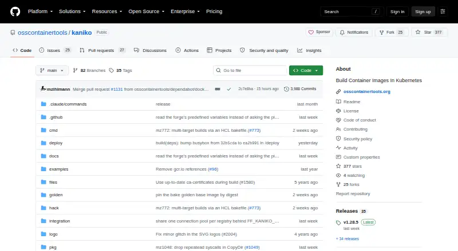Open the + 34 releases link
This screenshot has height=251, width=458.
348,239
